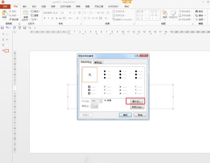Apply Bold formatting

pos(45,18)
